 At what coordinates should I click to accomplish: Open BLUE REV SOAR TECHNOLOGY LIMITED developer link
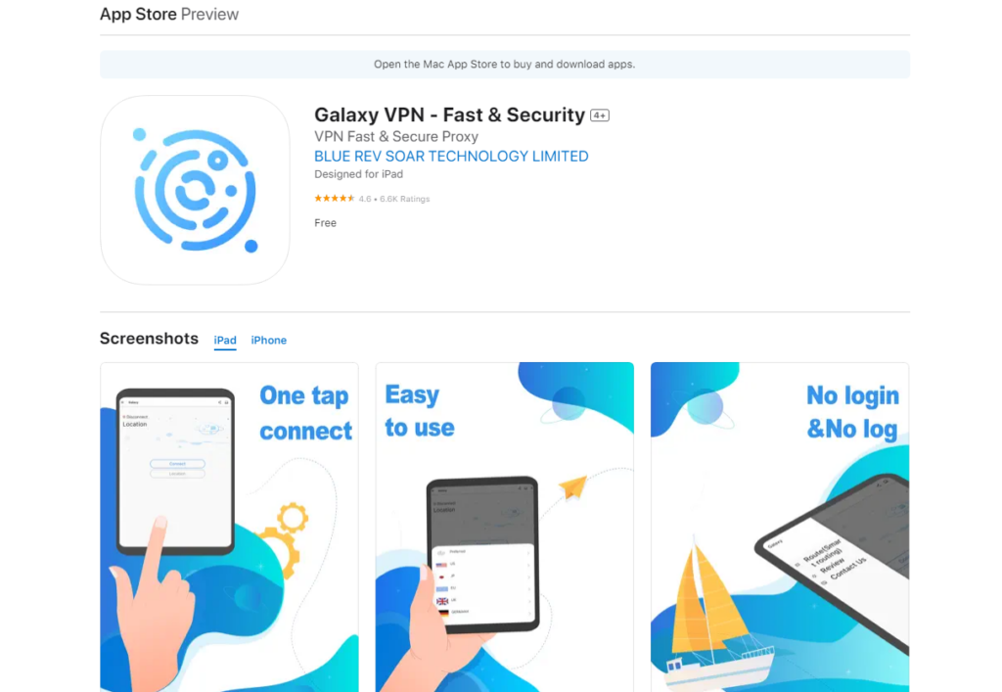451,157
